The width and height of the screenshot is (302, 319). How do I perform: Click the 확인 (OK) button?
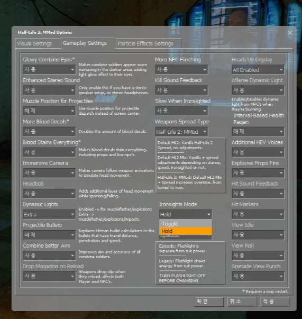209,302
